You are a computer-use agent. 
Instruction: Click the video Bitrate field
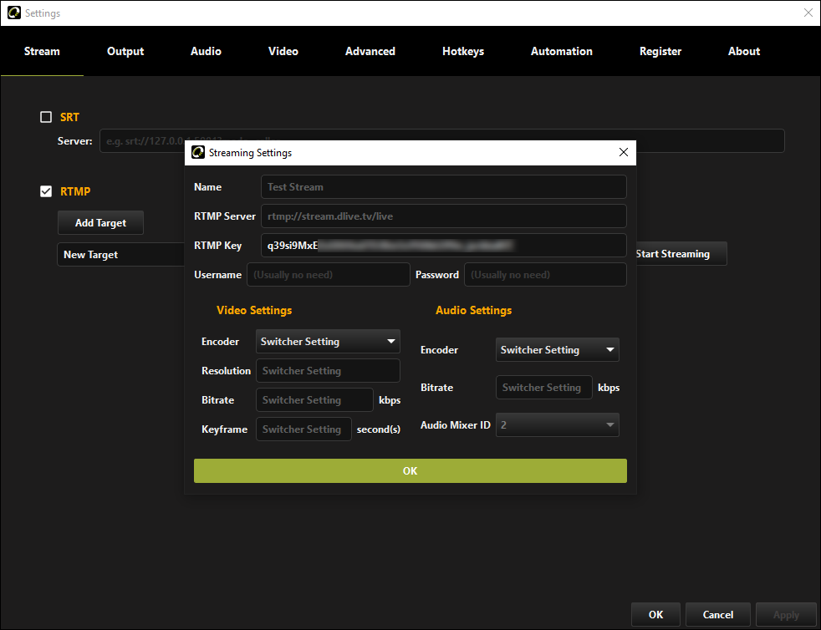click(314, 399)
